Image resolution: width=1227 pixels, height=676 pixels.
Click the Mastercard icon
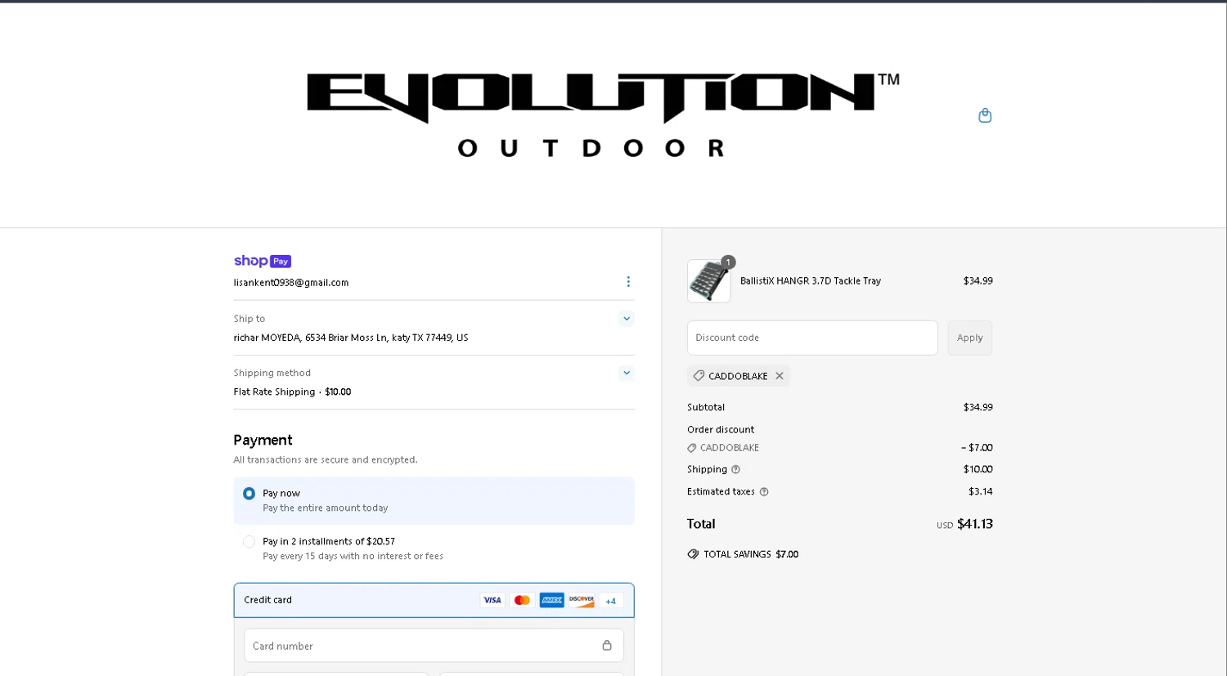coord(522,600)
